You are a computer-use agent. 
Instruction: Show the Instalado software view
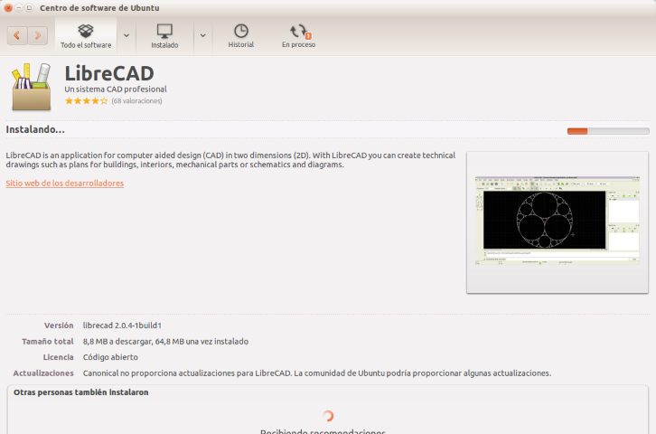(x=164, y=36)
